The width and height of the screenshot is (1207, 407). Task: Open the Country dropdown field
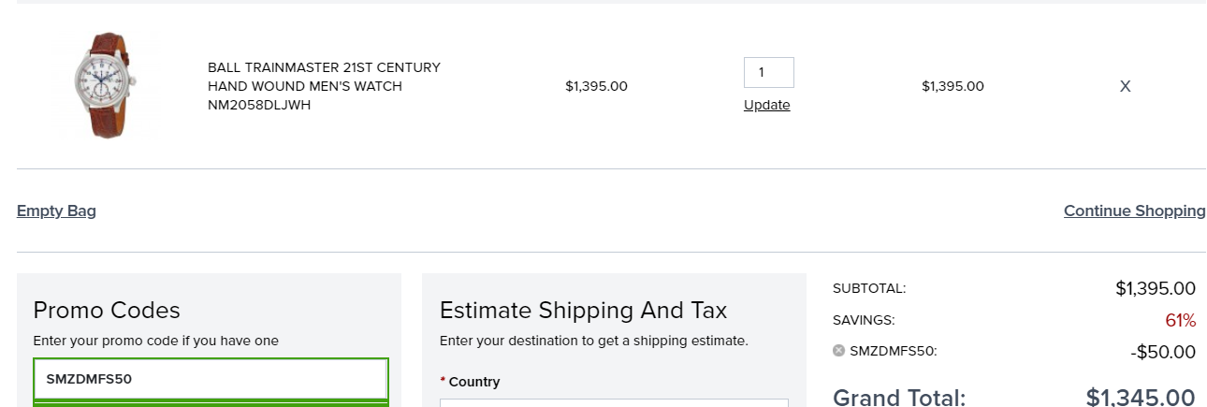(x=614, y=403)
